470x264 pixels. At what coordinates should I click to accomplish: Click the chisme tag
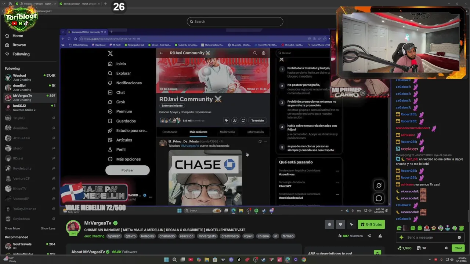(x=263, y=236)
